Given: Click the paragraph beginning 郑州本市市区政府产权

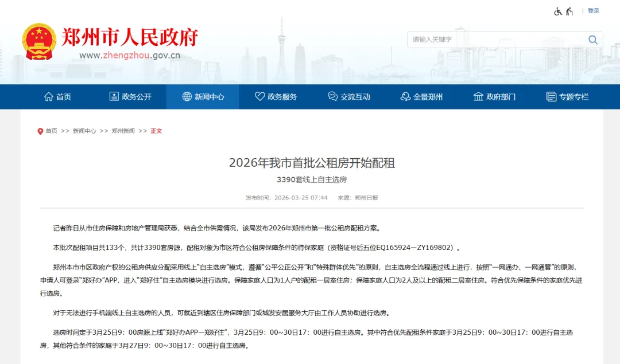Looking at the screenshot, I should click(311, 280).
